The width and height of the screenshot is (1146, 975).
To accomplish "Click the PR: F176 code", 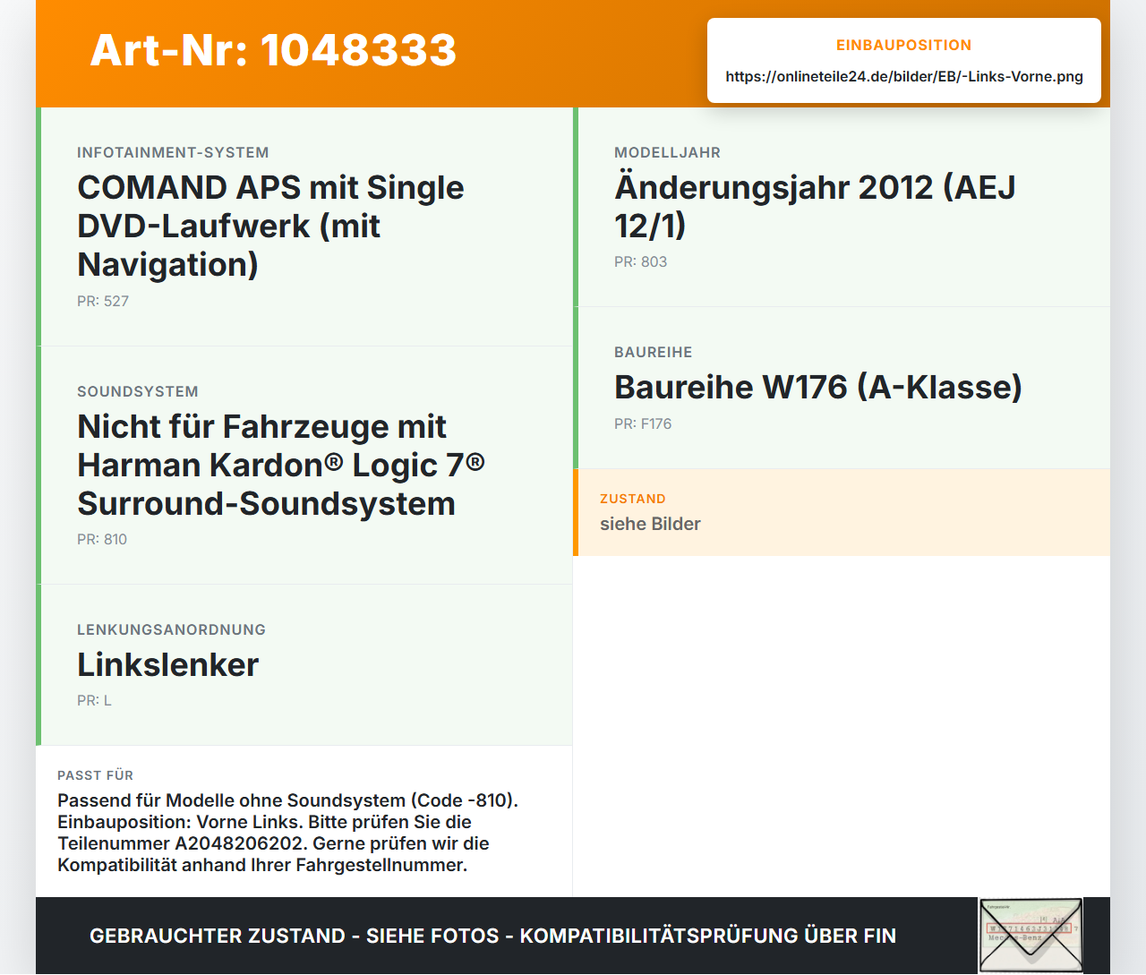I will click(643, 423).
